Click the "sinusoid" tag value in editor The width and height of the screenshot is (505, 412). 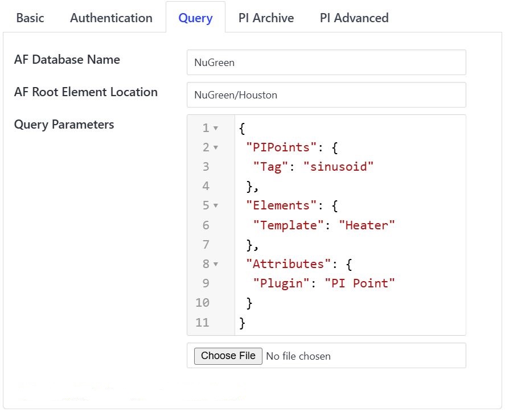(x=338, y=167)
